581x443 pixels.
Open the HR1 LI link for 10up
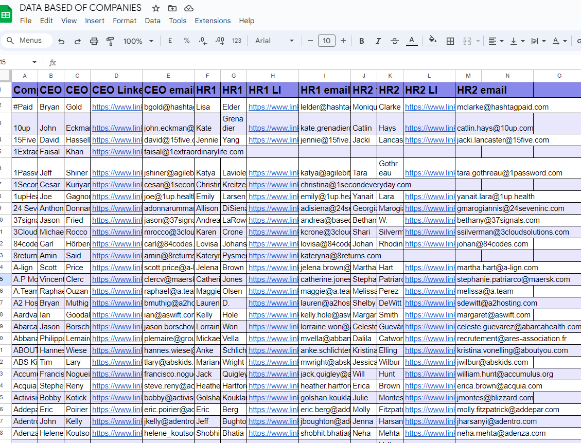point(273,128)
